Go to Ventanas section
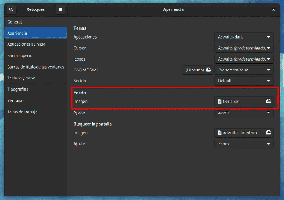Image resolution: width=284 pixels, height=200 pixels. pos(36,100)
